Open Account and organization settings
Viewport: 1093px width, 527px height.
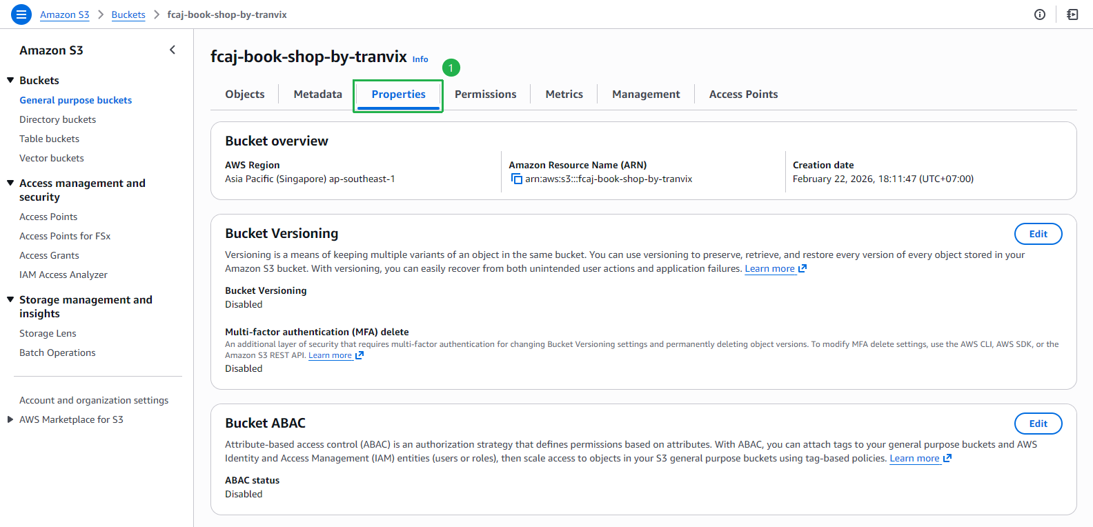click(x=94, y=400)
